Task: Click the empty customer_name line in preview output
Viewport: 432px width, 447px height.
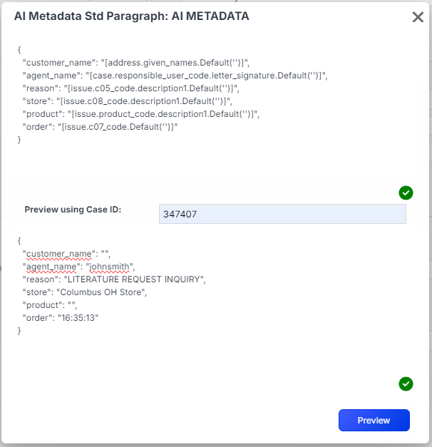Action: 67,254
